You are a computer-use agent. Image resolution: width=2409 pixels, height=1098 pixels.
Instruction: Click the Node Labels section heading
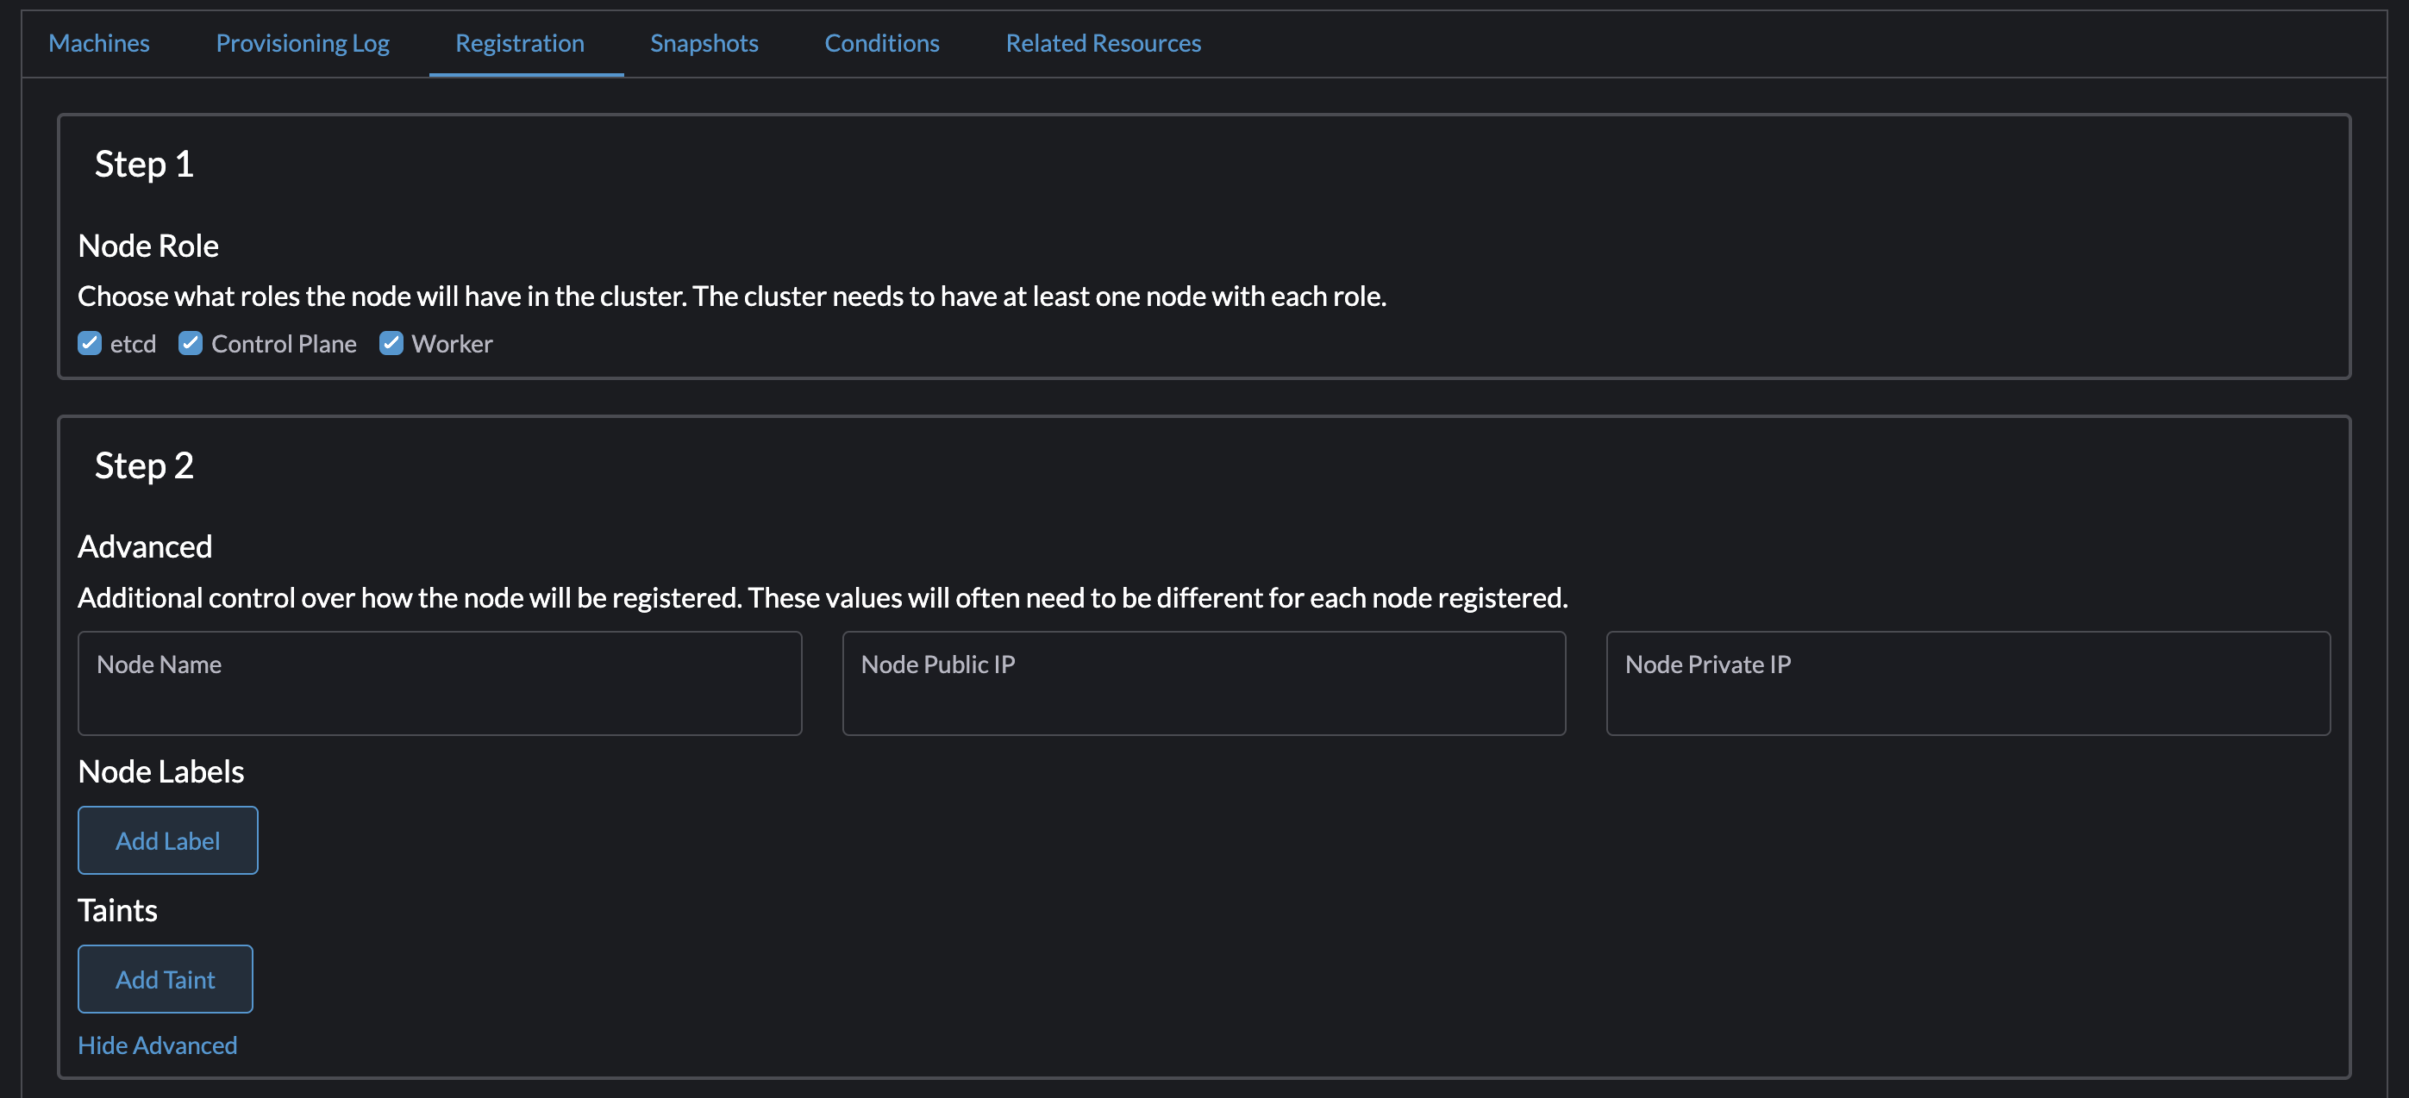coord(161,771)
